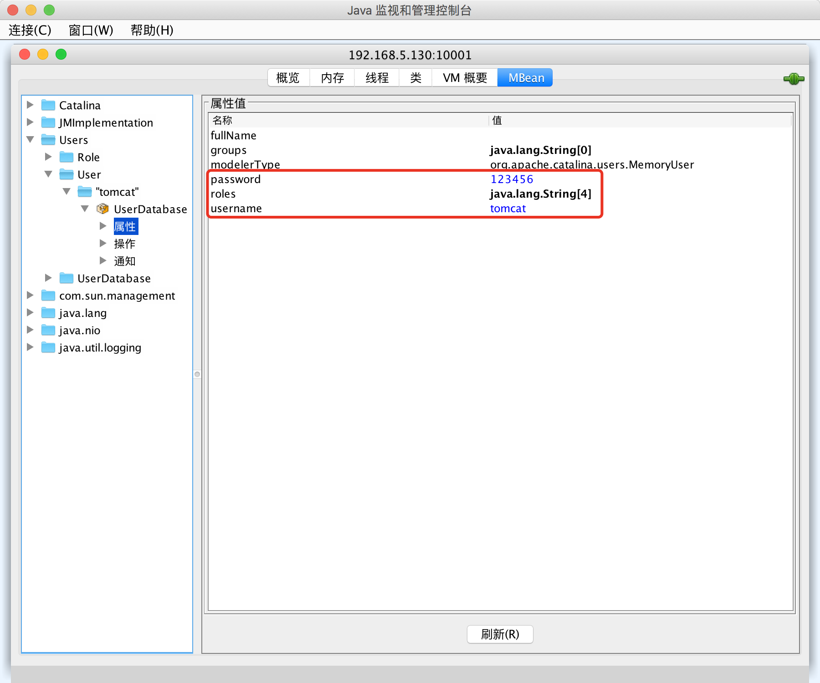Click the split pane divider handle
The width and height of the screenshot is (820, 683).
(x=197, y=374)
